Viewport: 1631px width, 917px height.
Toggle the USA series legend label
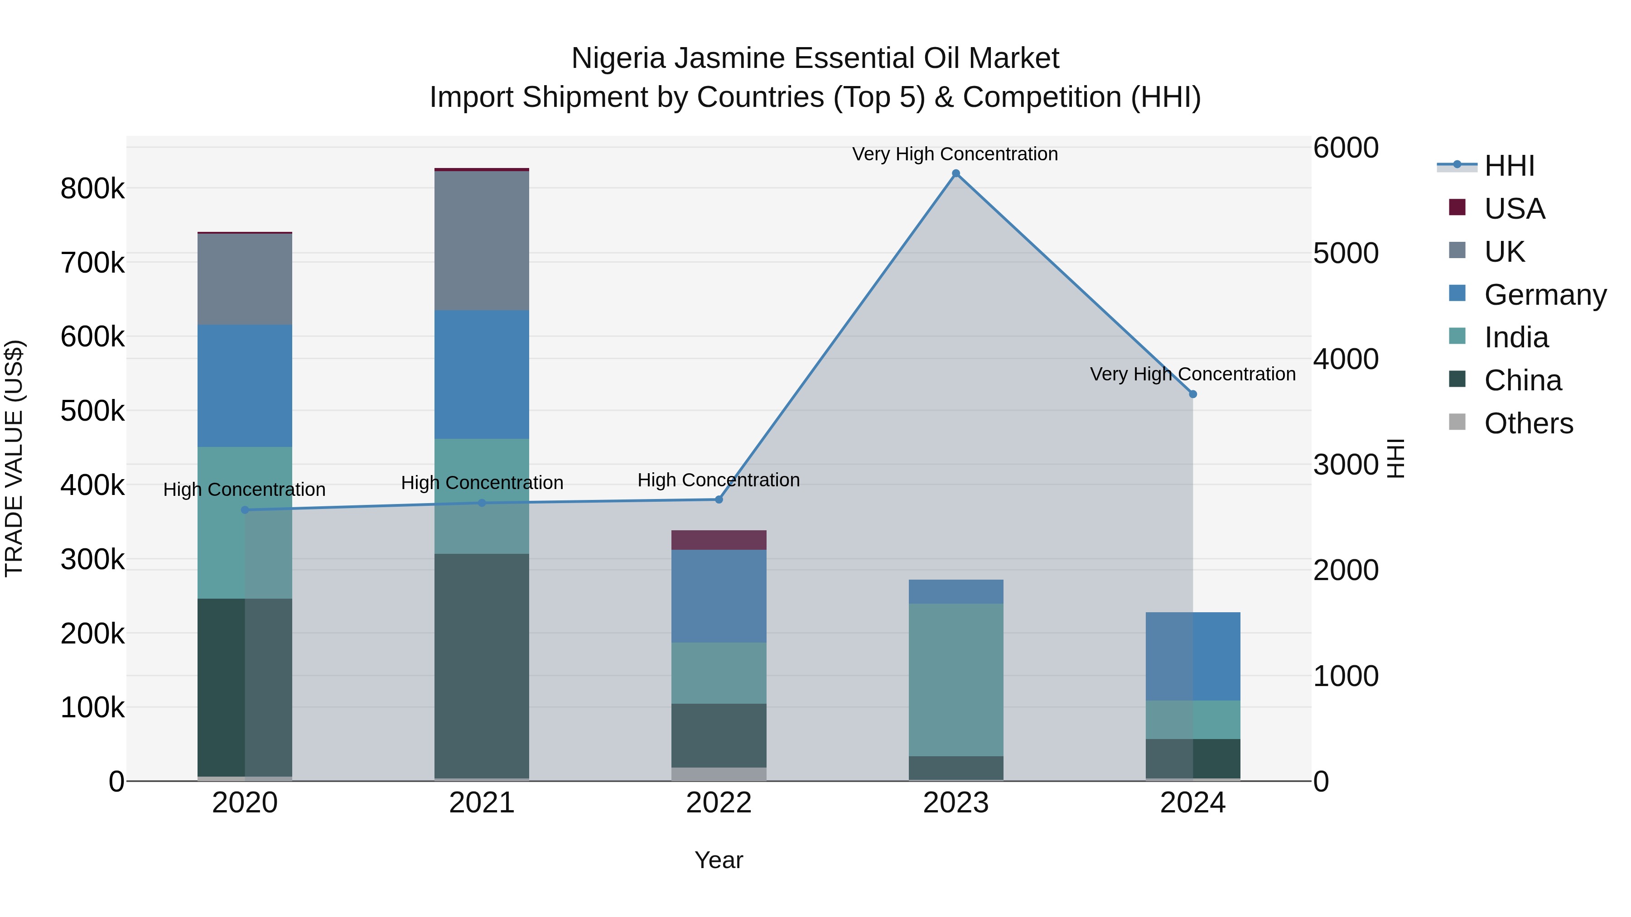[x=1515, y=209]
